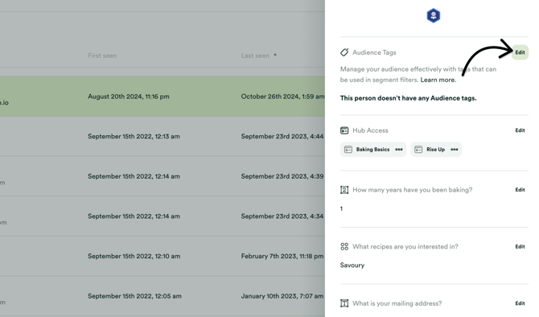The width and height of the screenshot is (539, 317).
Task: Click January 10th 2023, 7:07 am cell
Action: click(282, 296)
